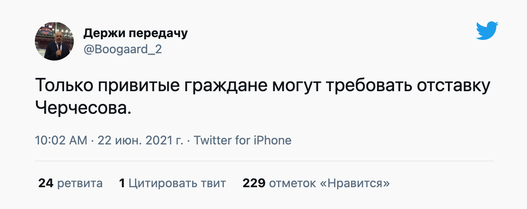The width and height of the screenshot is (527, 209).
Task: Open the "Держи передачу" profile name
Action: pyautogui.click(x=135, y=33)
